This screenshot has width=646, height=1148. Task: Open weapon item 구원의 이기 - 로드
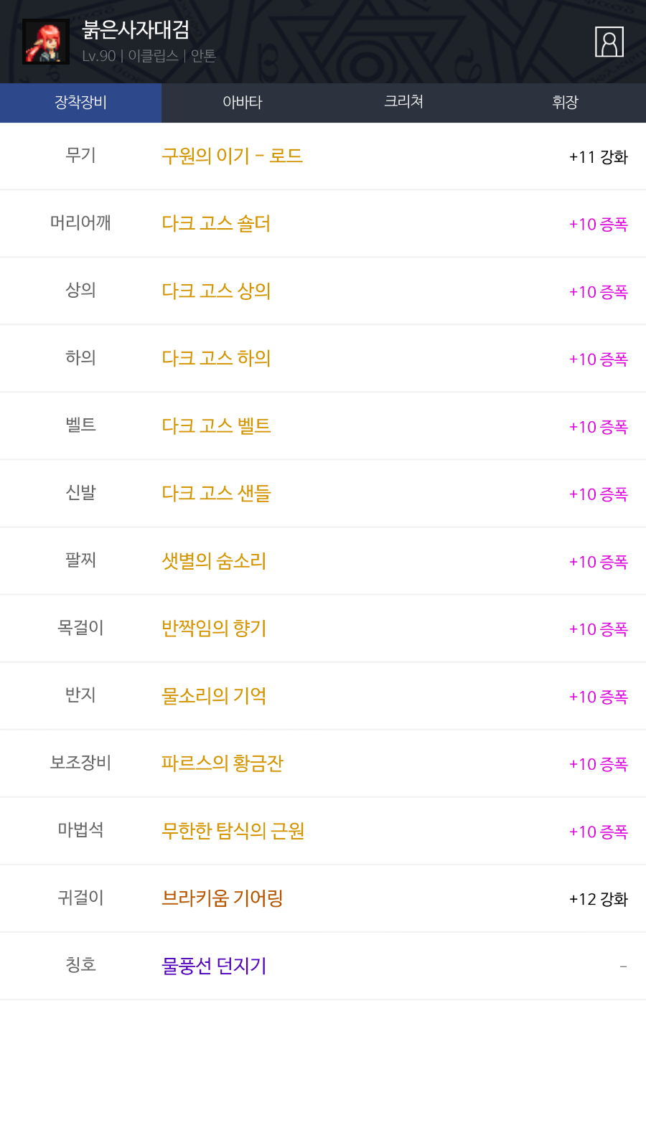pyautogui.click(x=232, y=156)
